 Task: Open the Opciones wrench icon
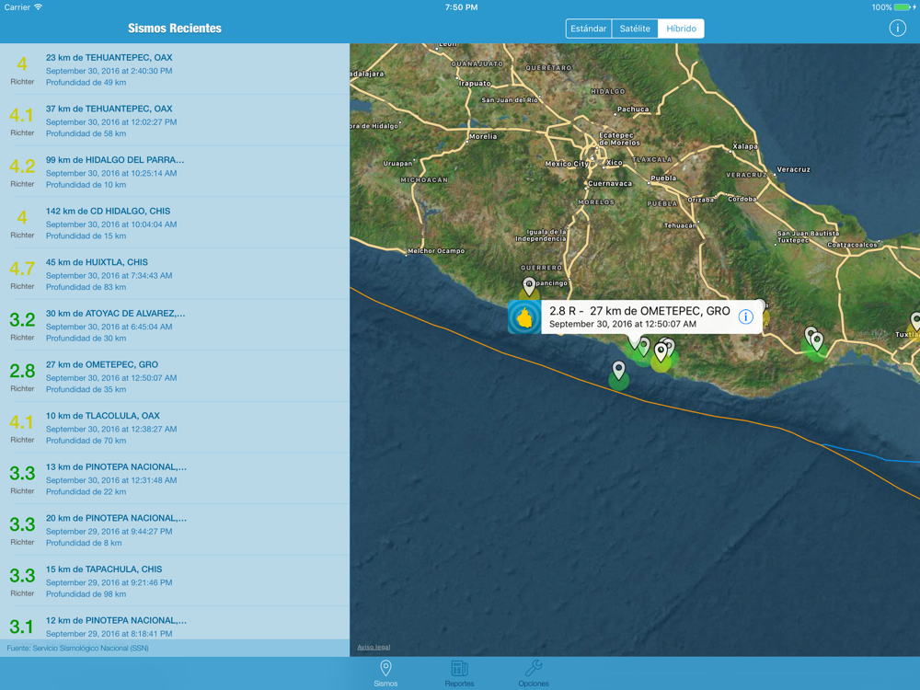pyautogui.click(x=534, y=668)
